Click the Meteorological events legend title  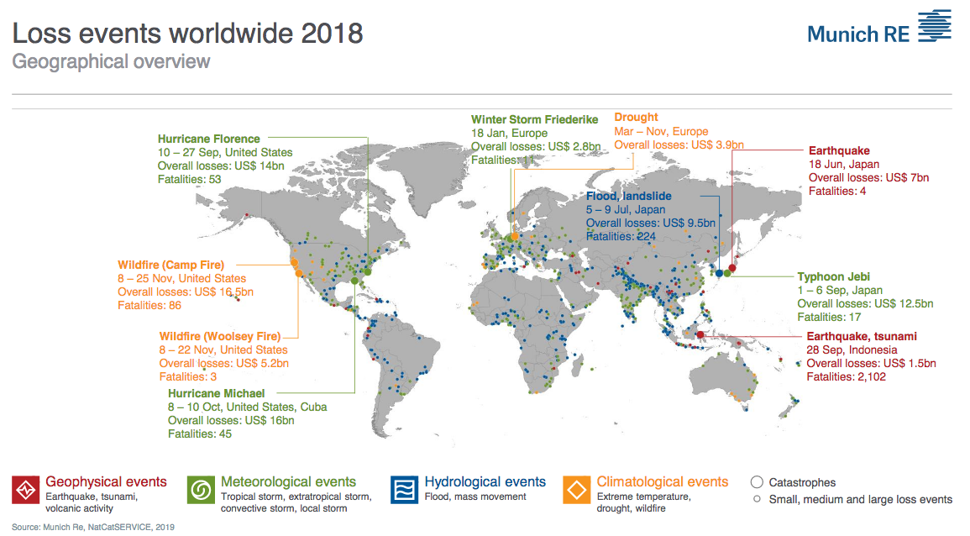tap(288, 481)
